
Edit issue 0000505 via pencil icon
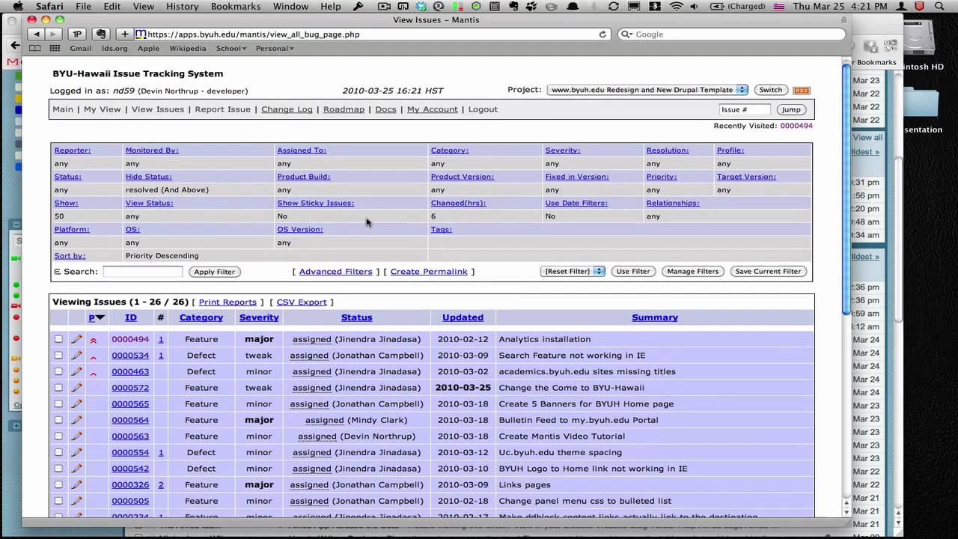(76, 501)
